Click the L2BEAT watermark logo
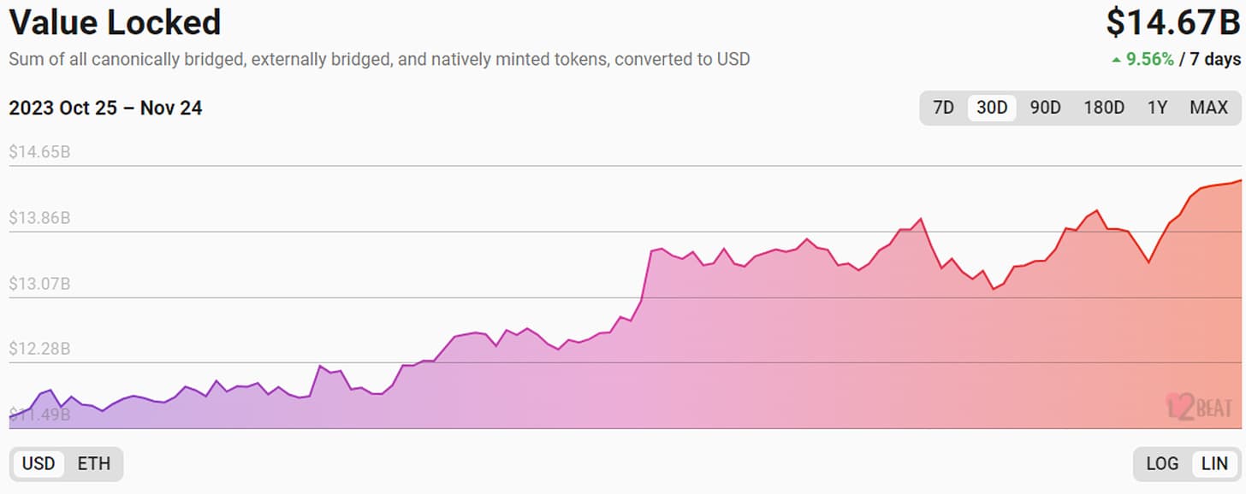The image size is (1246, 494). 1200,406
